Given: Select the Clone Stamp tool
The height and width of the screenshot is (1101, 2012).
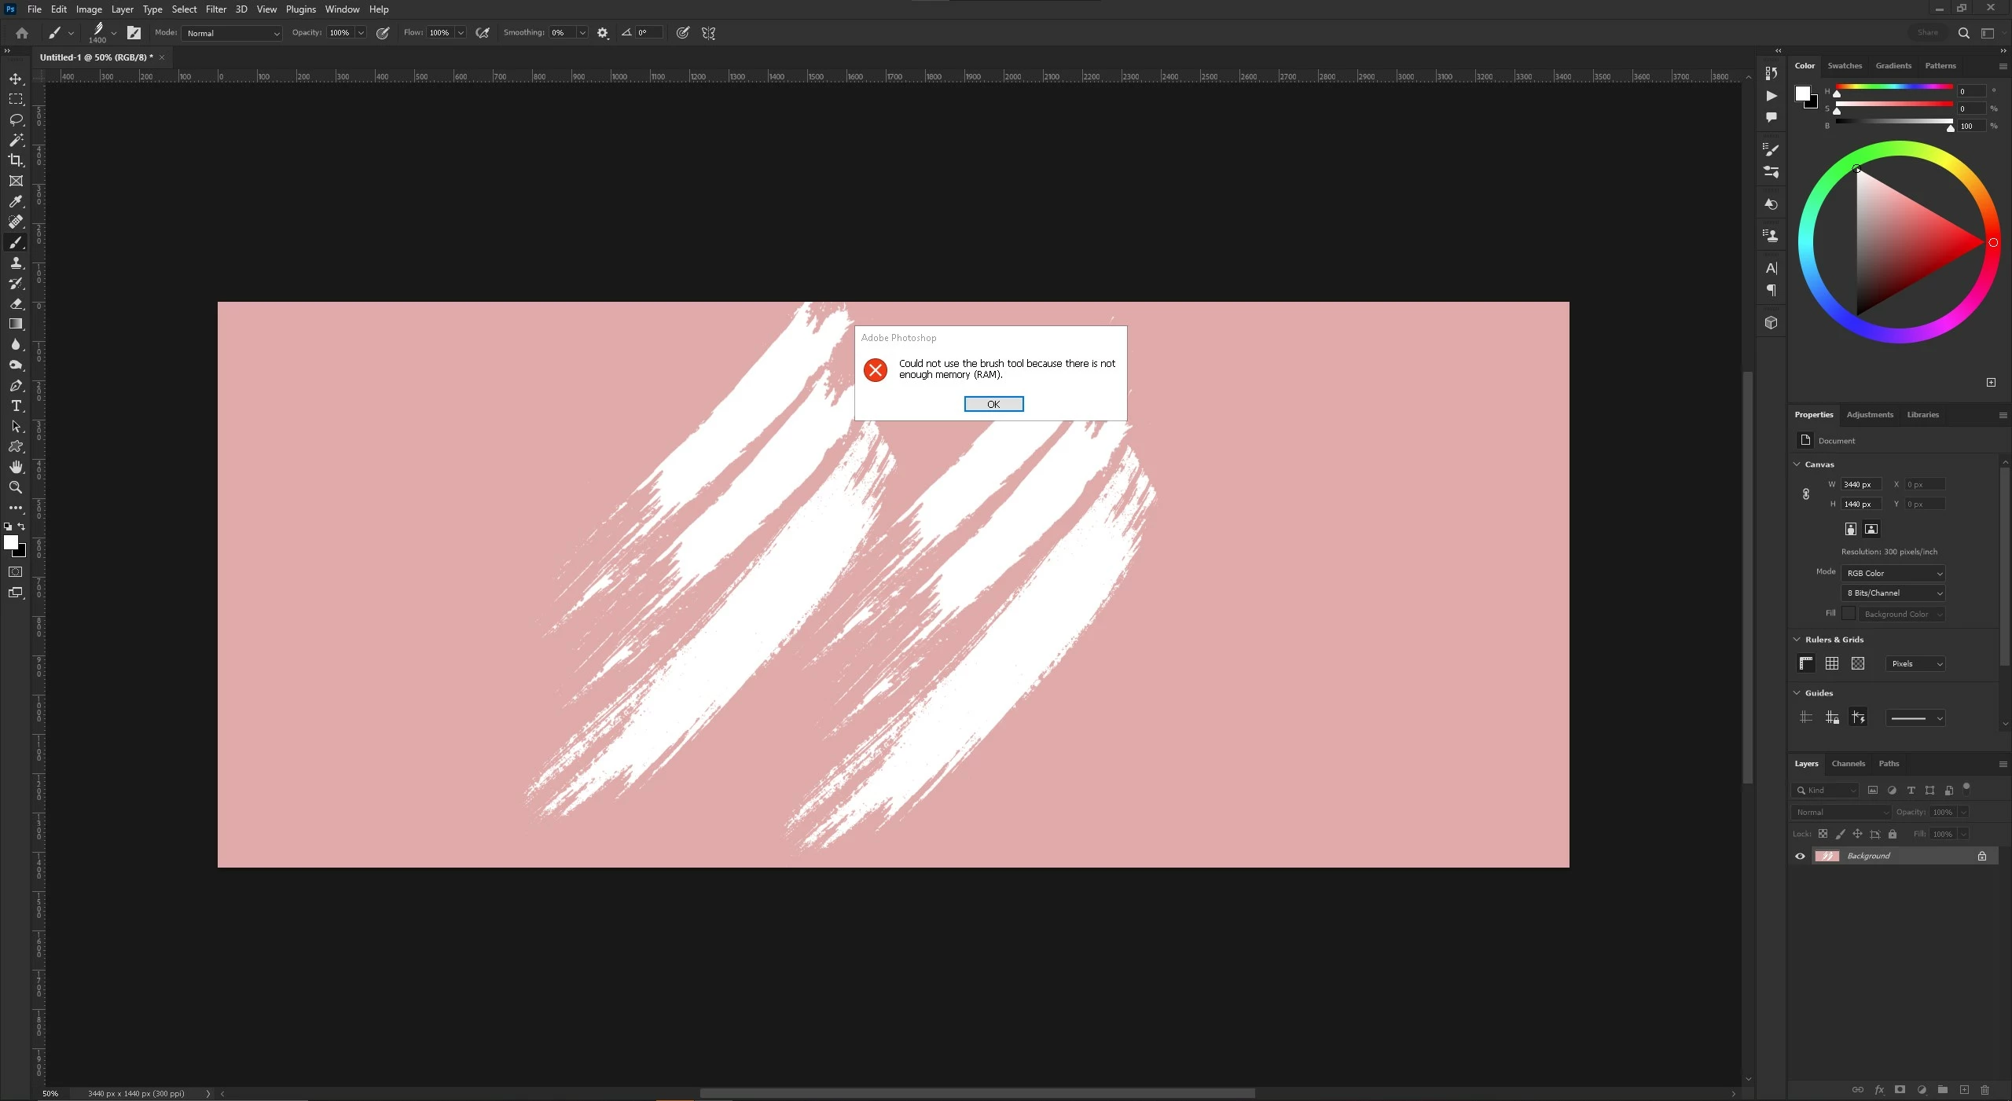Looking at the screenshot, I should click(16, 262).
